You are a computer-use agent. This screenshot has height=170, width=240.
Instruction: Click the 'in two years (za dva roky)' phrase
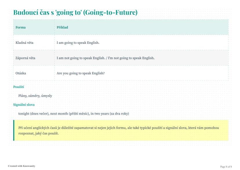pyautogui.click(x=110, y=113)
